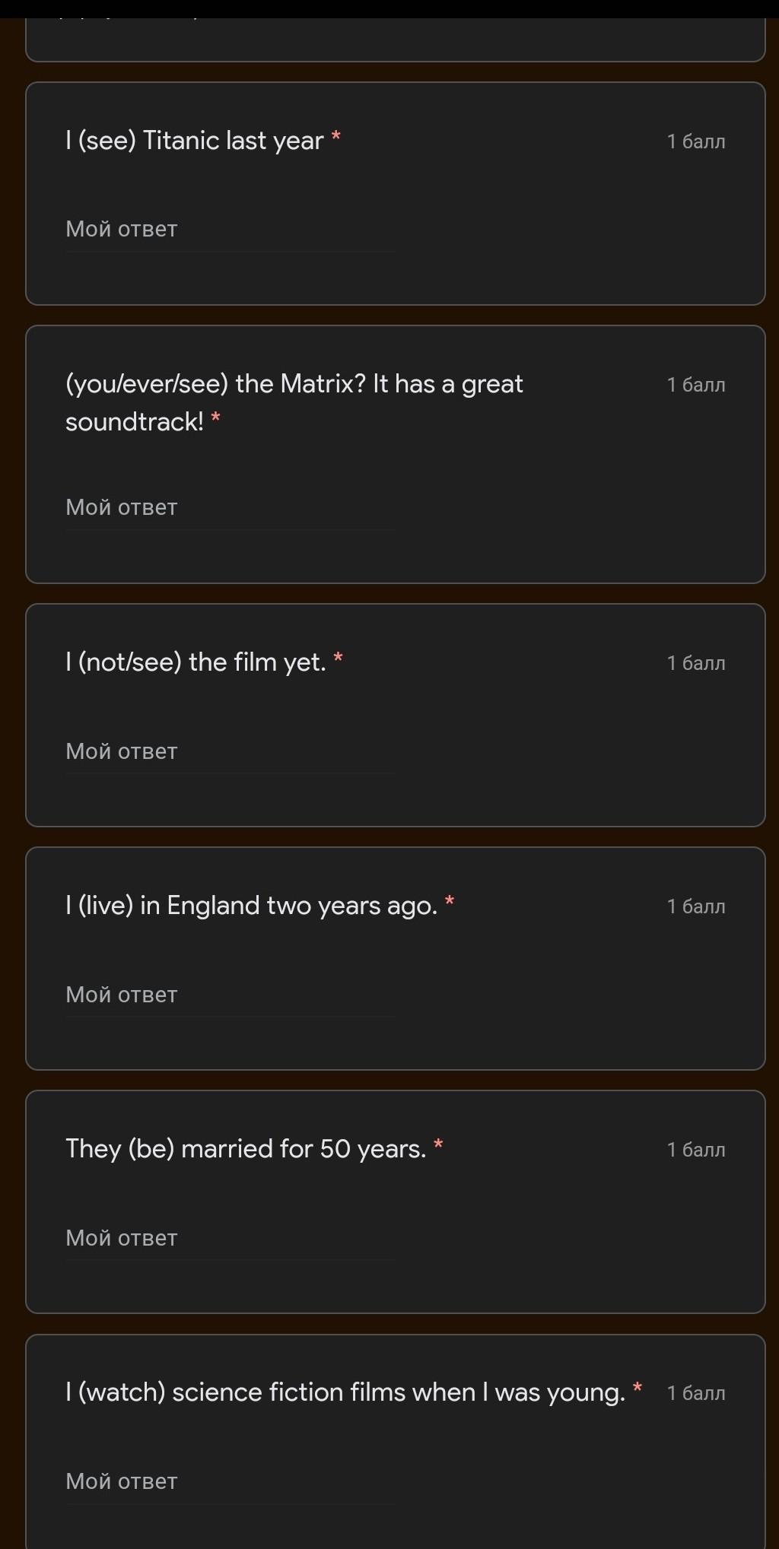The width and height of the screenshot is (779, 1549).
Task: Focus answer field for science fiction films question
Action: [x=228, y=1482]
